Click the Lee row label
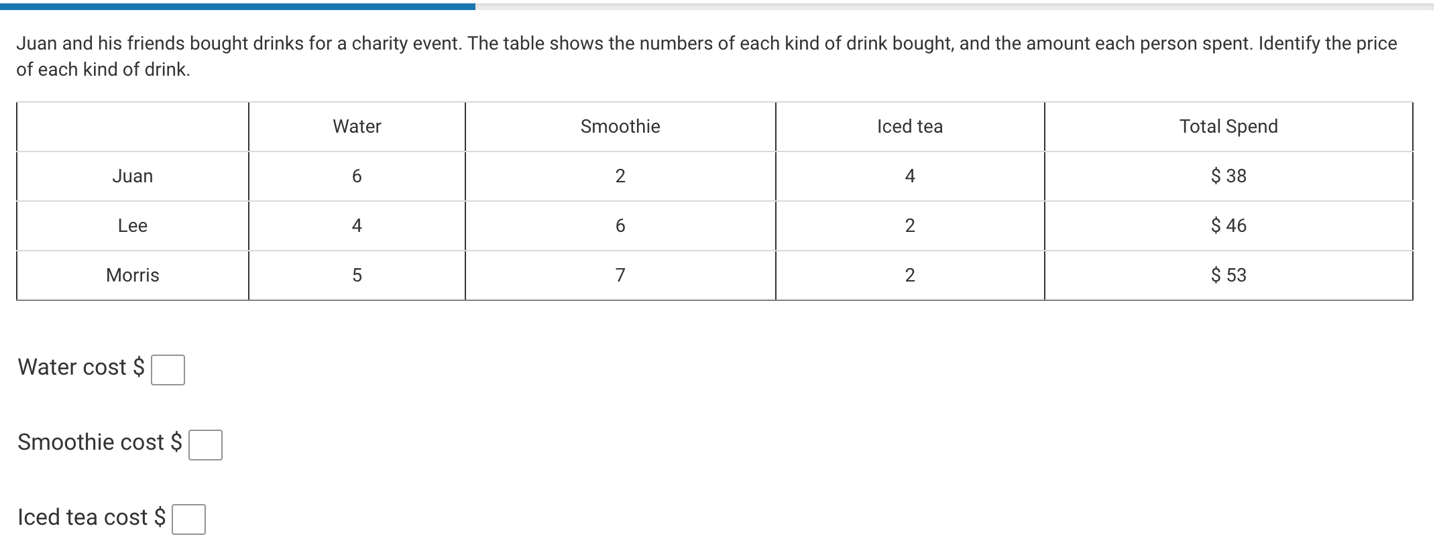The image size is (1435, 559). click(x=132, y=226)
